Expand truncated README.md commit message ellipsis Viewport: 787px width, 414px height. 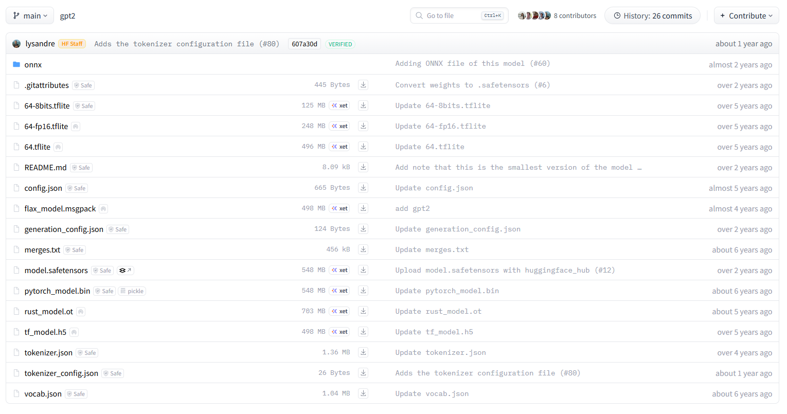(x=639, y=168)
